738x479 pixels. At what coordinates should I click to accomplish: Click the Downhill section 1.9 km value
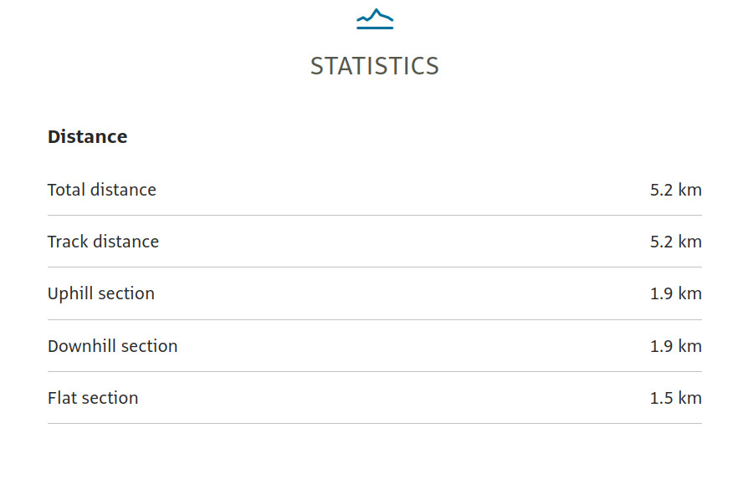click(675, 346)
